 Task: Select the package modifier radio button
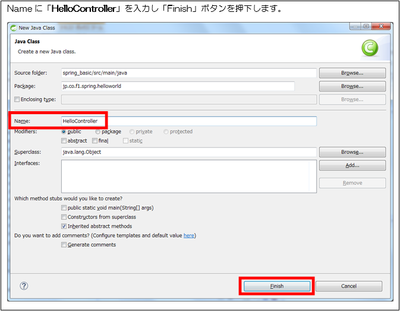tap(97, 132)
